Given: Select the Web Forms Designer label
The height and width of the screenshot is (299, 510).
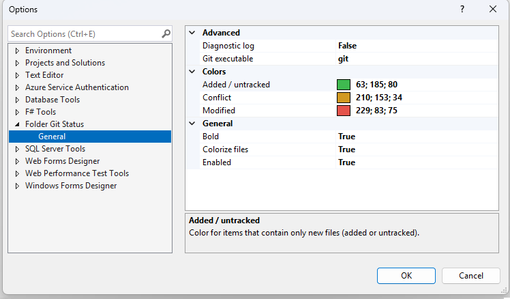Looking at the screenshot, I should [63, 161].
